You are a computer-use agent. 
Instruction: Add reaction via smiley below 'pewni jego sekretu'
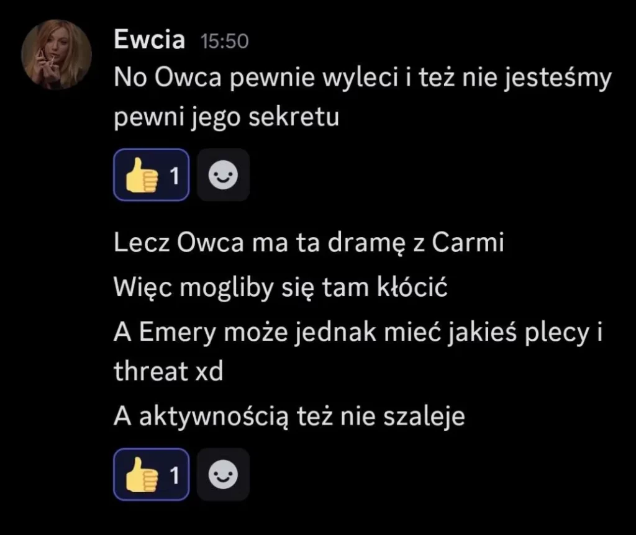click(223, 174)
